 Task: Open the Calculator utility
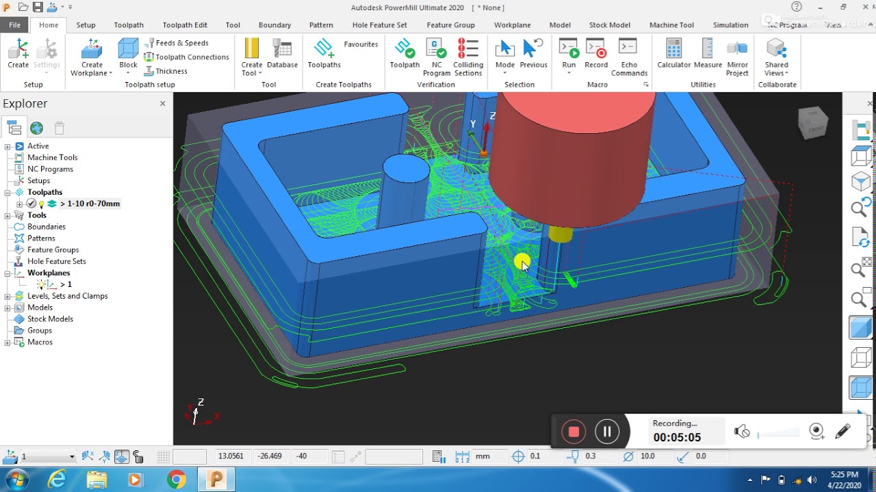674,54
